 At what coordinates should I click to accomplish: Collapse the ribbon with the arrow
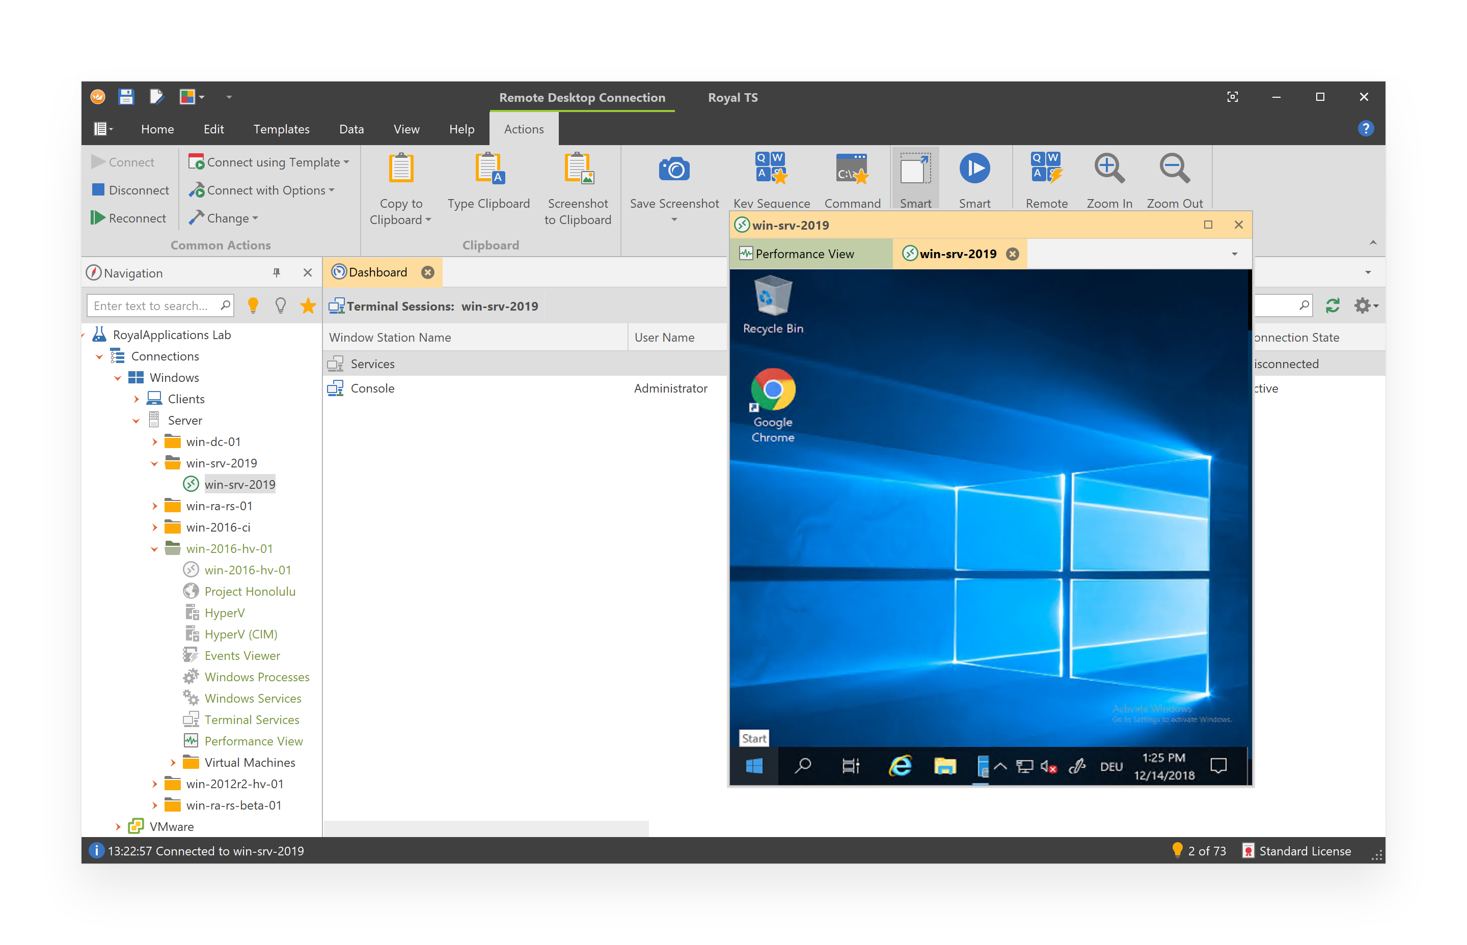click(x=1373, y=243)
